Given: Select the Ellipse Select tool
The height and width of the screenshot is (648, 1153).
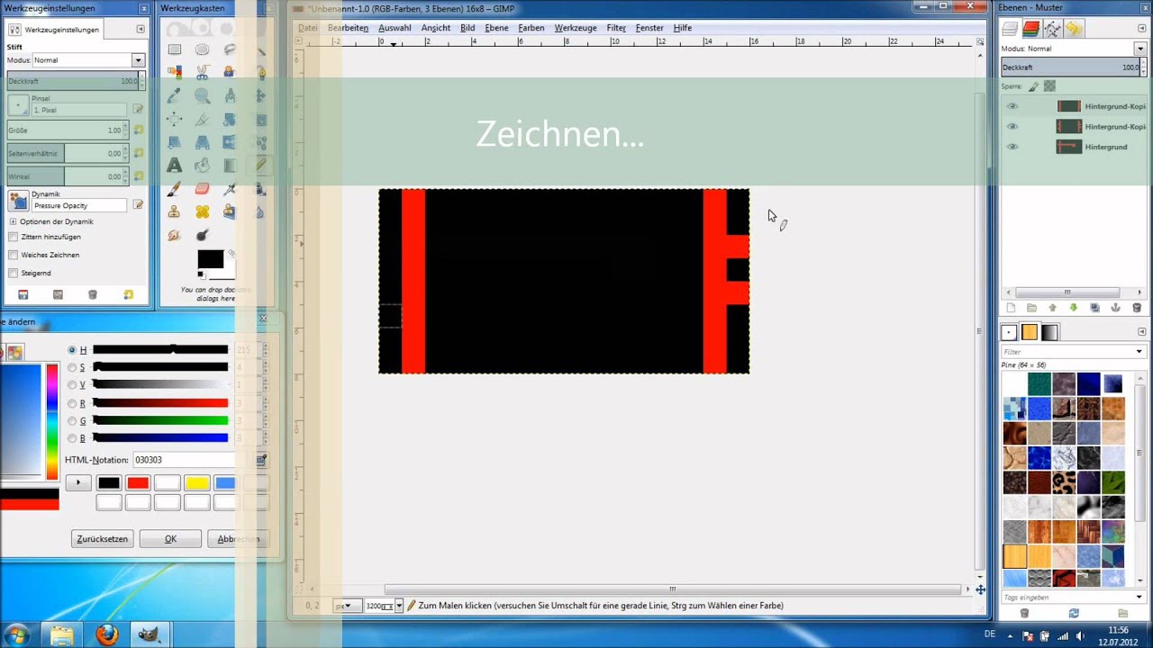Looking at the screenshot, I should [x=202, y=49].
